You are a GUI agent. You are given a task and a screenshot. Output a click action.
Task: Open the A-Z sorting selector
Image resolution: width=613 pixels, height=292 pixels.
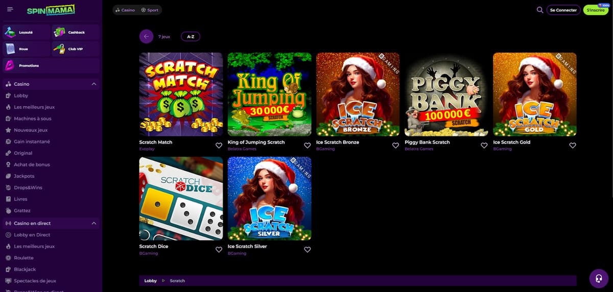[191, 36]
